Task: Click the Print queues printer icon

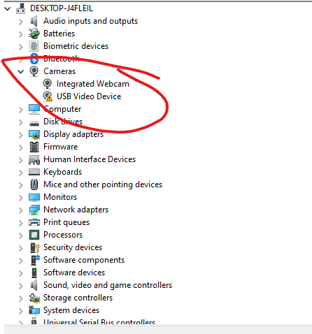Action: coord(34,222)
